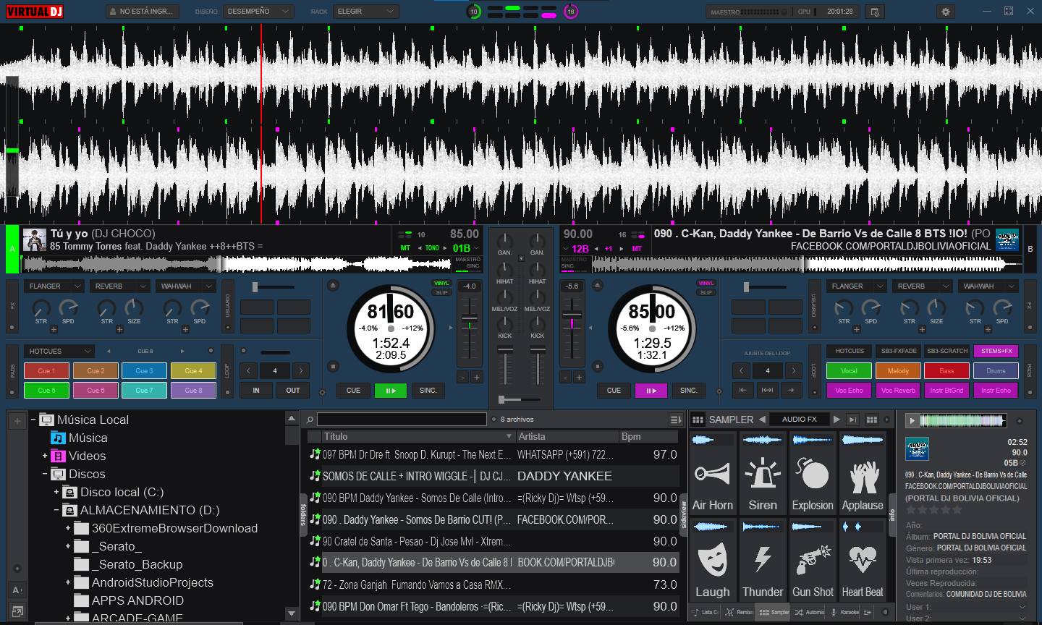Click the browser list options icon

(676, 420)
